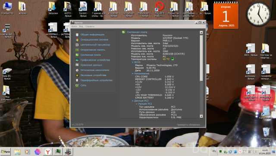This screenshot has width=276, height=156.
Task: Click the +5V HIGH THRESHOLD row
Action: (154, 95)
